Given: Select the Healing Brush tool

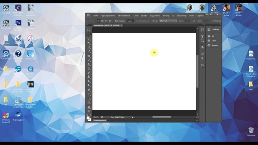Looking at the screenshot, I should pos(89,56).
